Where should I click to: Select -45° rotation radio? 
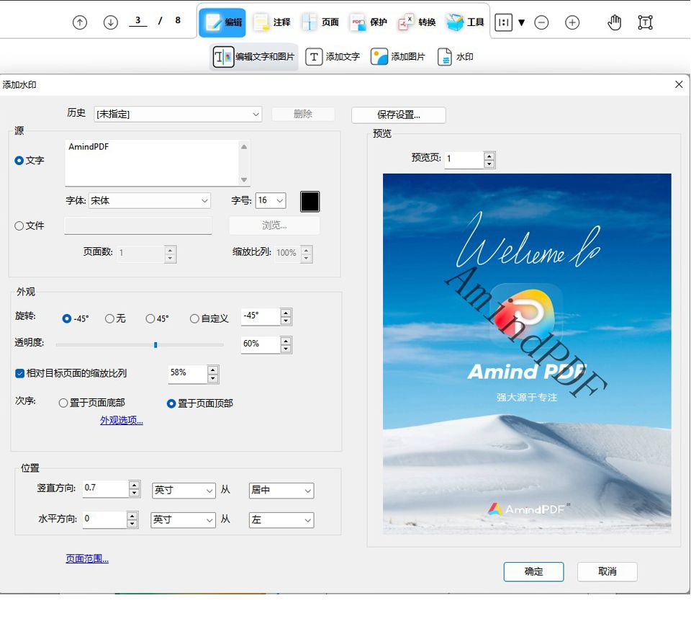(x=67, y=318)
